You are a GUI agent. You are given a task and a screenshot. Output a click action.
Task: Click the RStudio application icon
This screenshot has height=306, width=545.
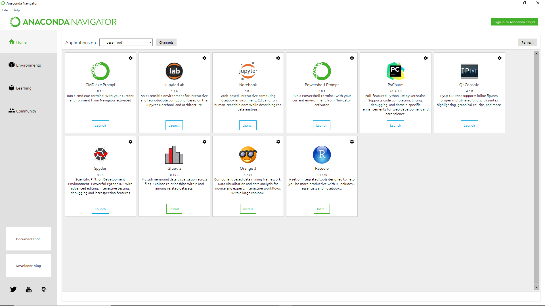pyautogui.click(x=322, y=154)
